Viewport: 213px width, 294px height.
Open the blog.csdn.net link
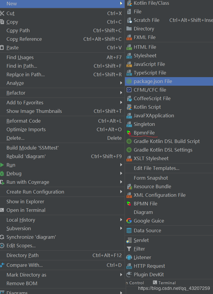pos(174,288)
